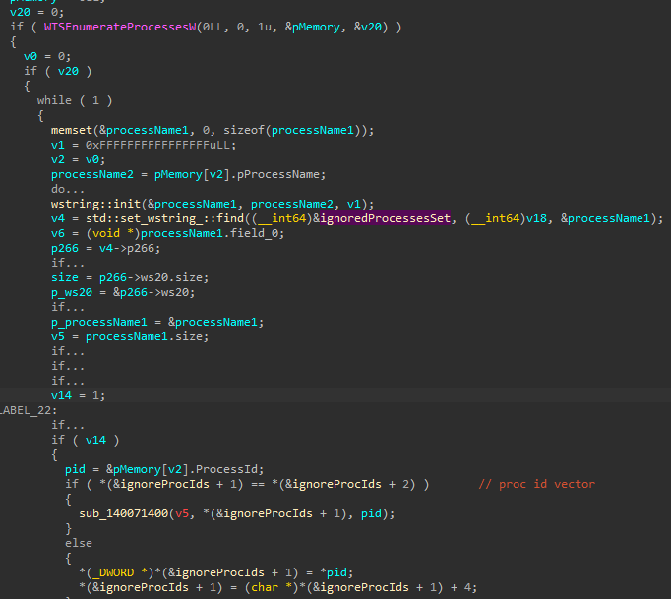Image resolution: width=671 pixels, height=599 pixels.
Task: Select the highlighted ignoredProcessesSet identifier
Action: (x=385, y=218)
